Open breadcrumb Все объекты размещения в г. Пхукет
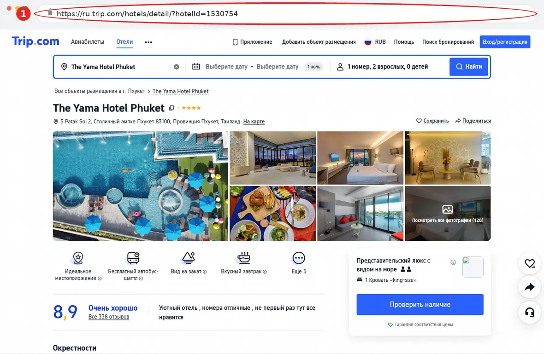The image size is (544, 354). pos(100,91)
